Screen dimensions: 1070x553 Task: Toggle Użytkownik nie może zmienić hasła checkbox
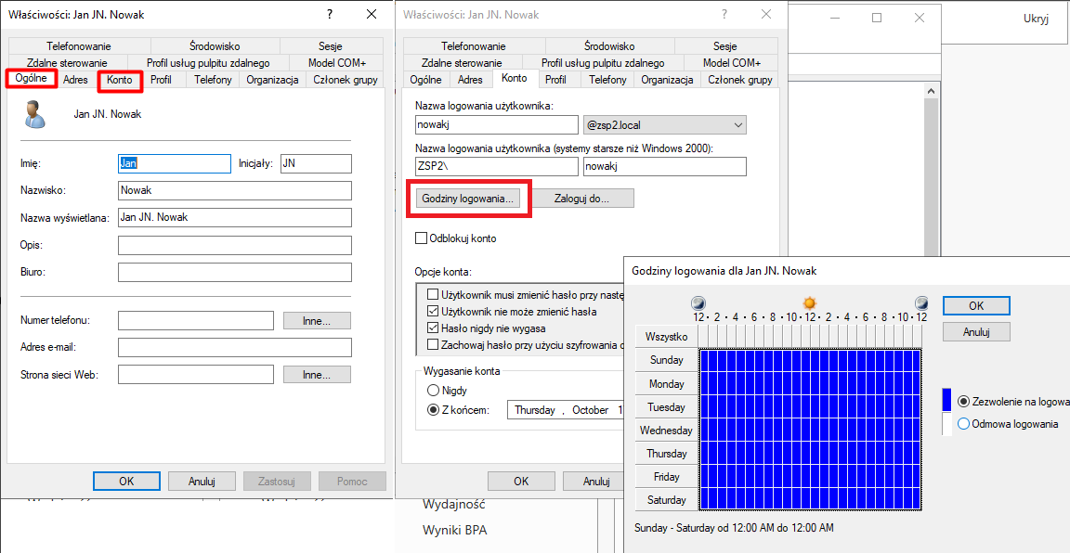[433, 312]
